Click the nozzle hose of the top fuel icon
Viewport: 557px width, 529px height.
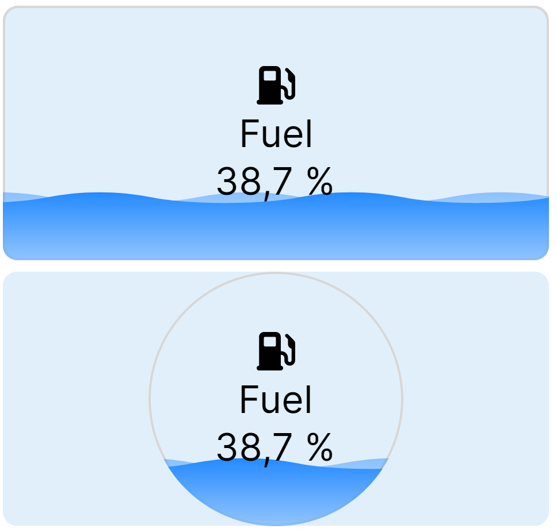pos(291,84)
